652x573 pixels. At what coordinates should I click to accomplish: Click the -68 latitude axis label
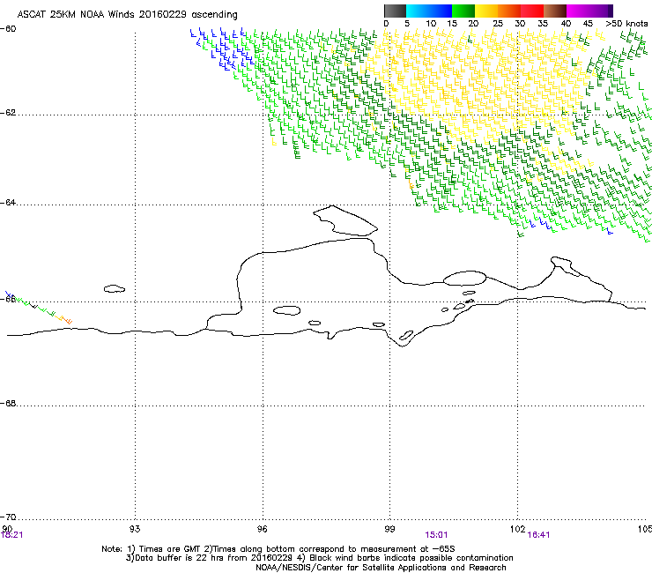point(8,403)
